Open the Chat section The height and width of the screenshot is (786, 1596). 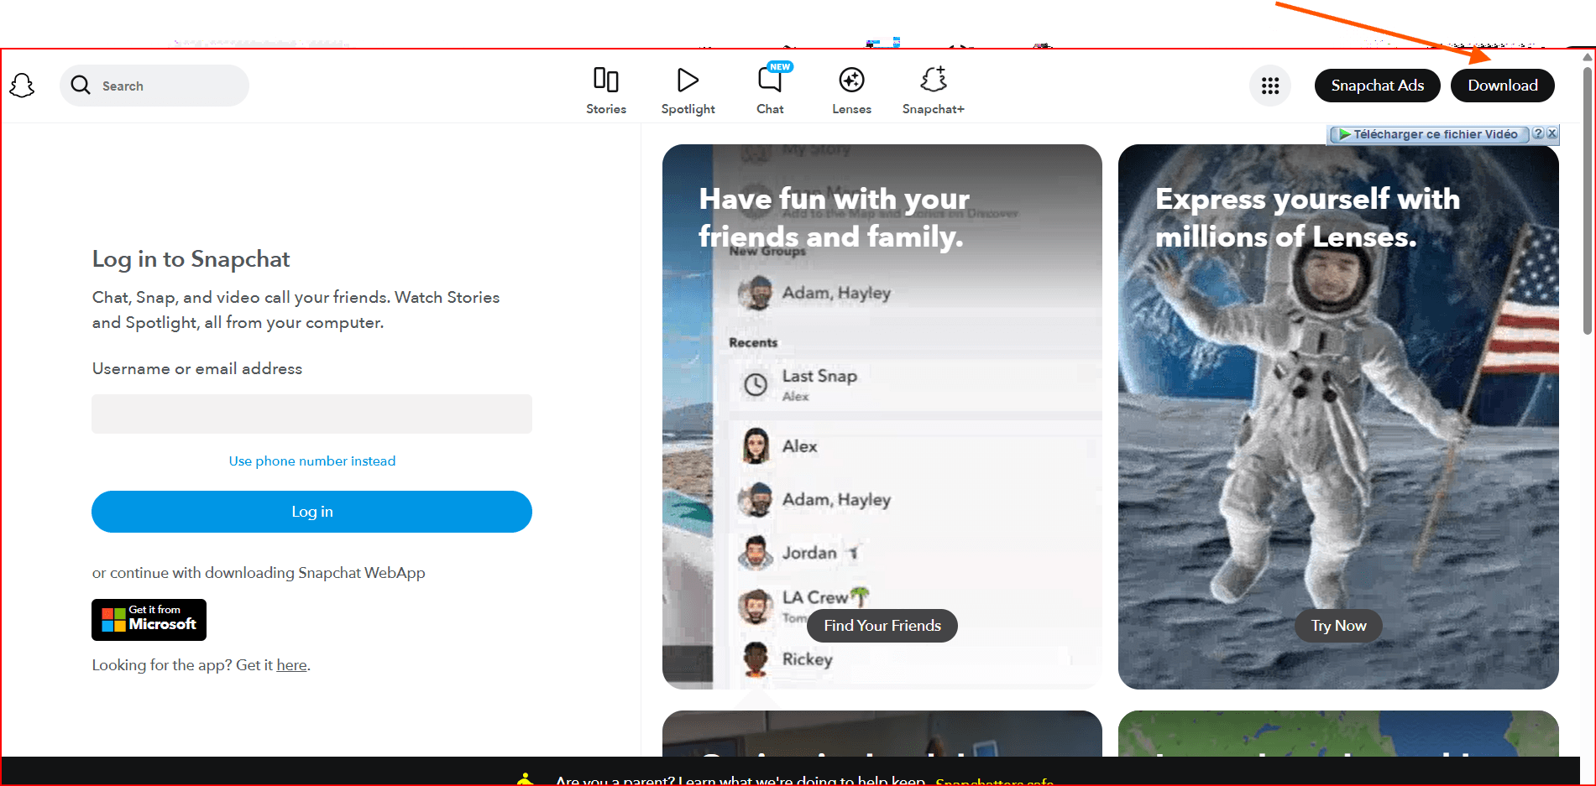770,90
